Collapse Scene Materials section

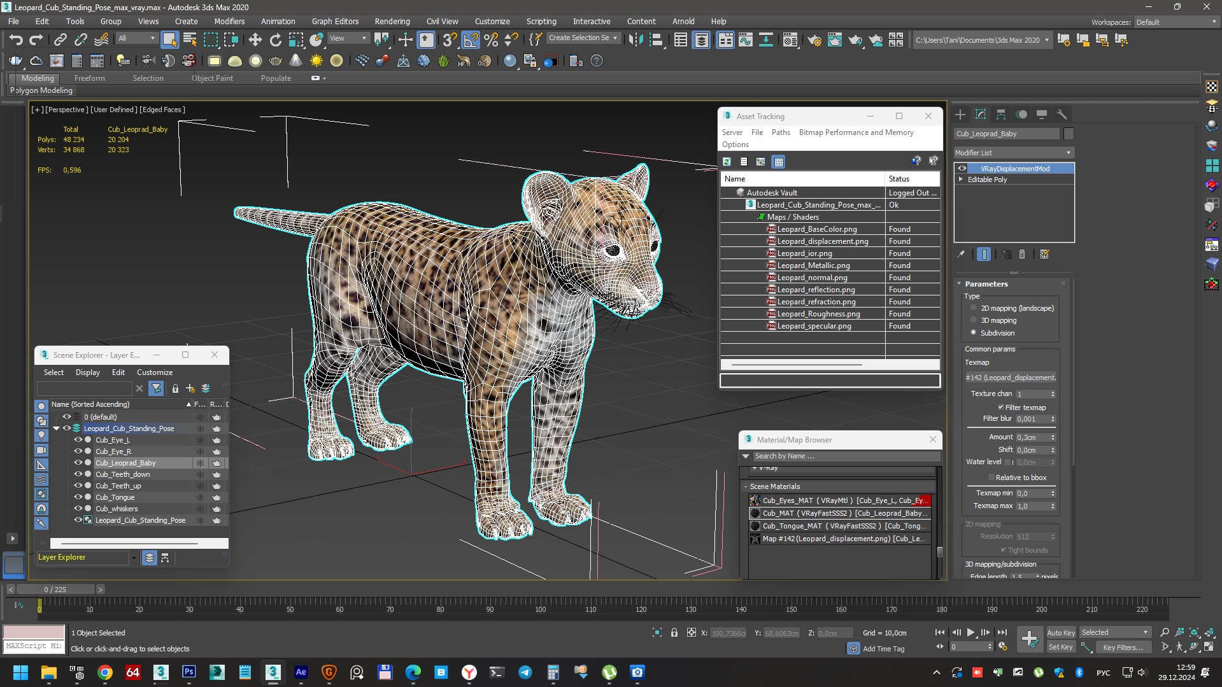[746, 486]
